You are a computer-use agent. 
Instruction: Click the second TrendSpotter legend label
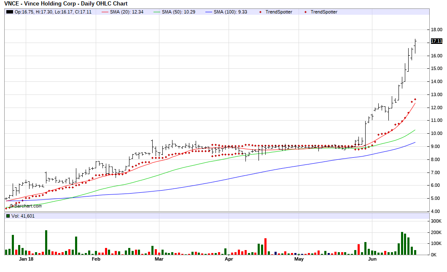324,12
